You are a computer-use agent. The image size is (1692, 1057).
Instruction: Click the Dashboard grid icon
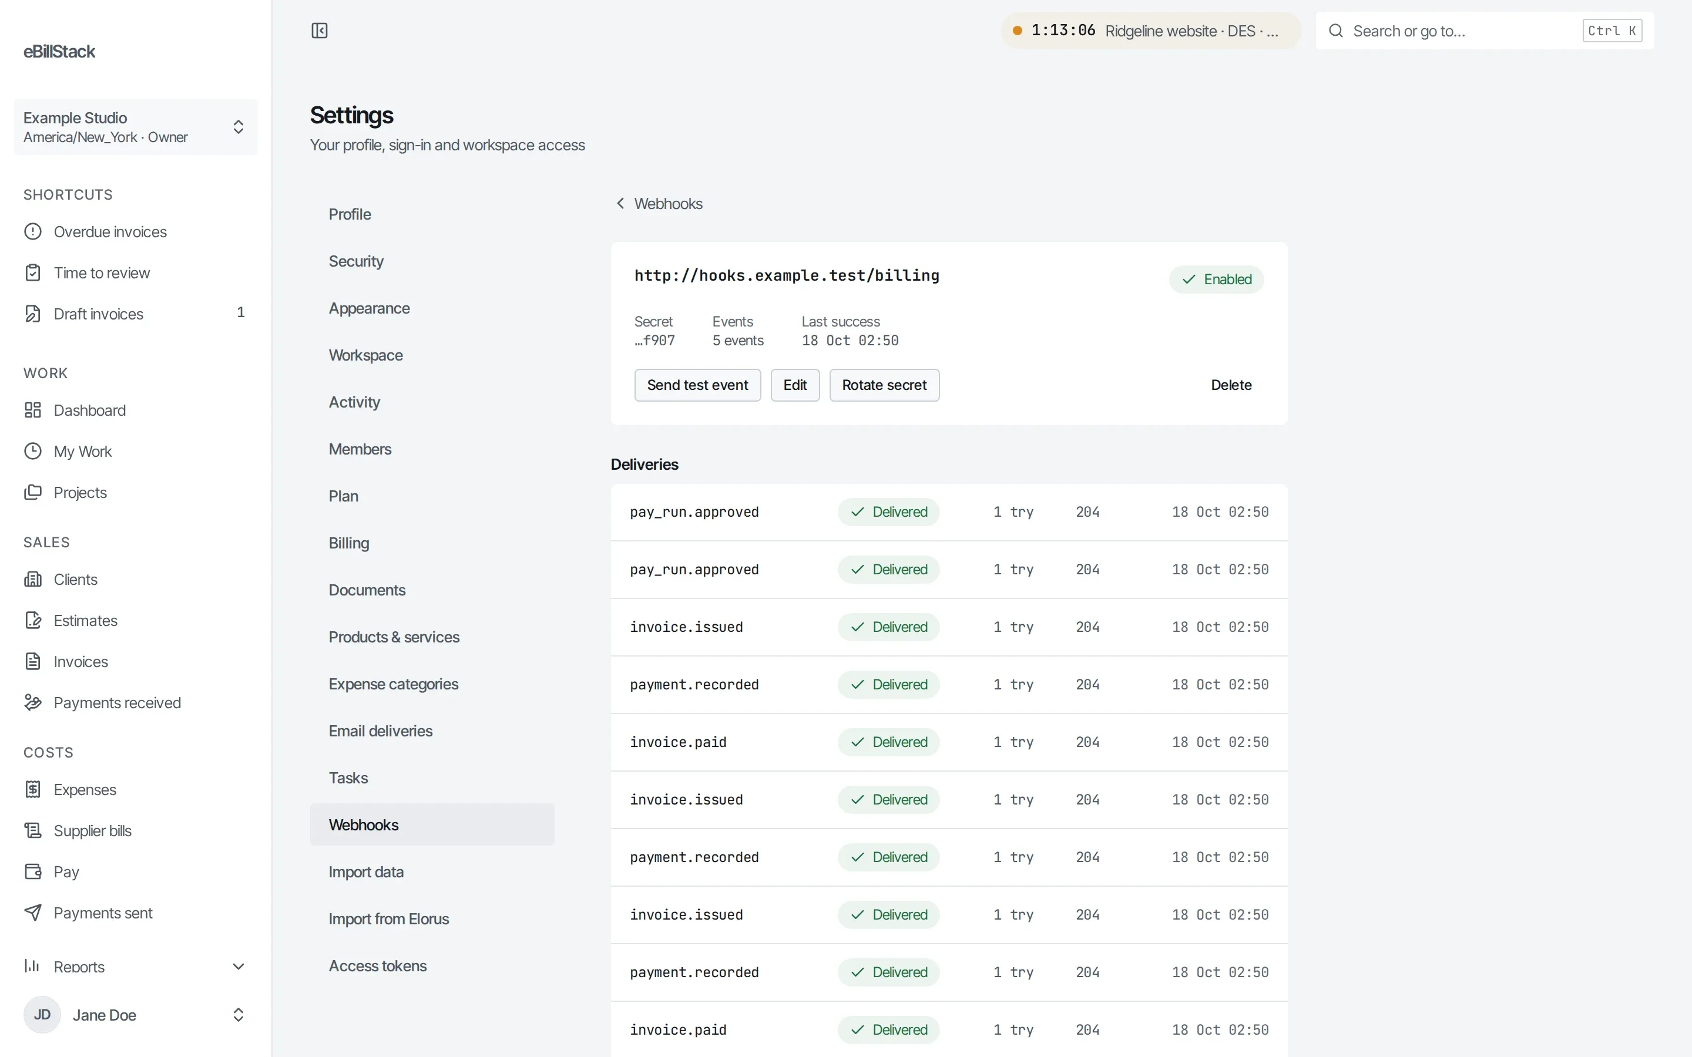33,410
